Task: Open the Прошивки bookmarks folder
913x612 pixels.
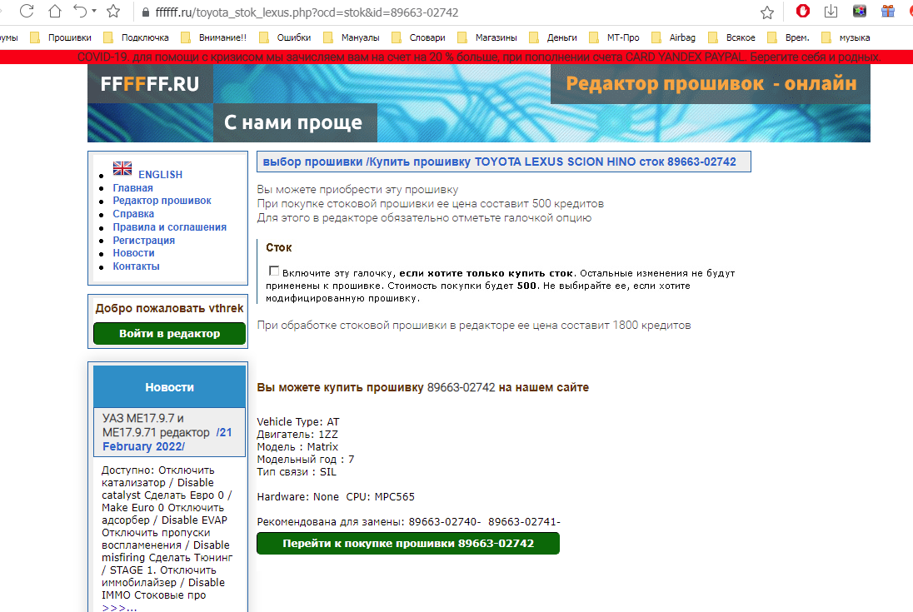Action: click(62, 37)
